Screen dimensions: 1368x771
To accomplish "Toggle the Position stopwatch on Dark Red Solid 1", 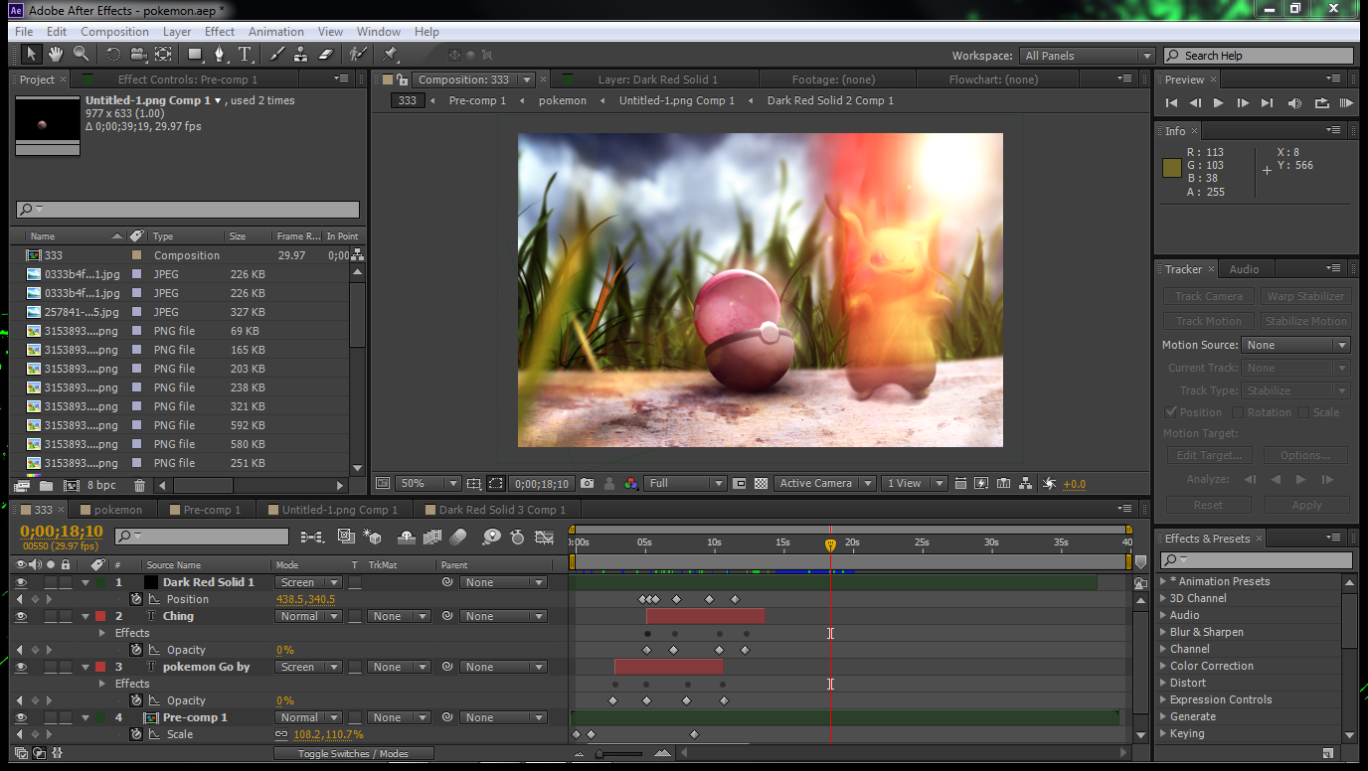I will [136, 599].
